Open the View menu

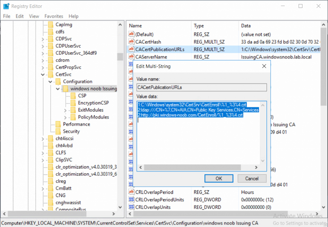pos(34,16)
